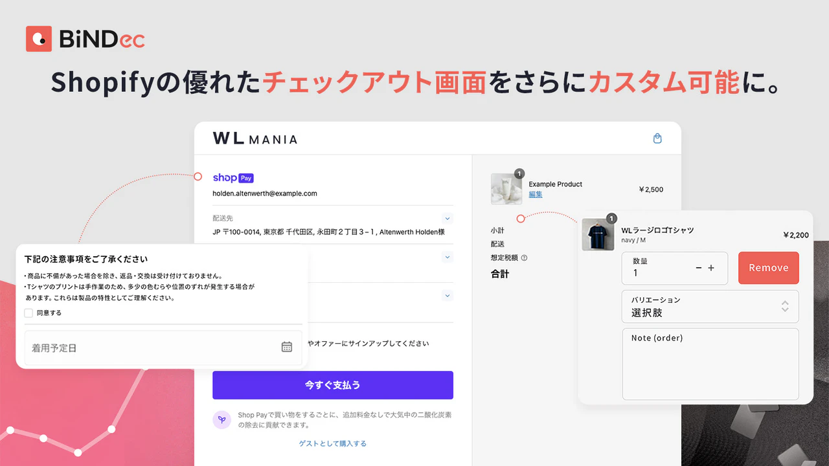
Task: Check the 同意する checkbox
Action: (28, 313)
